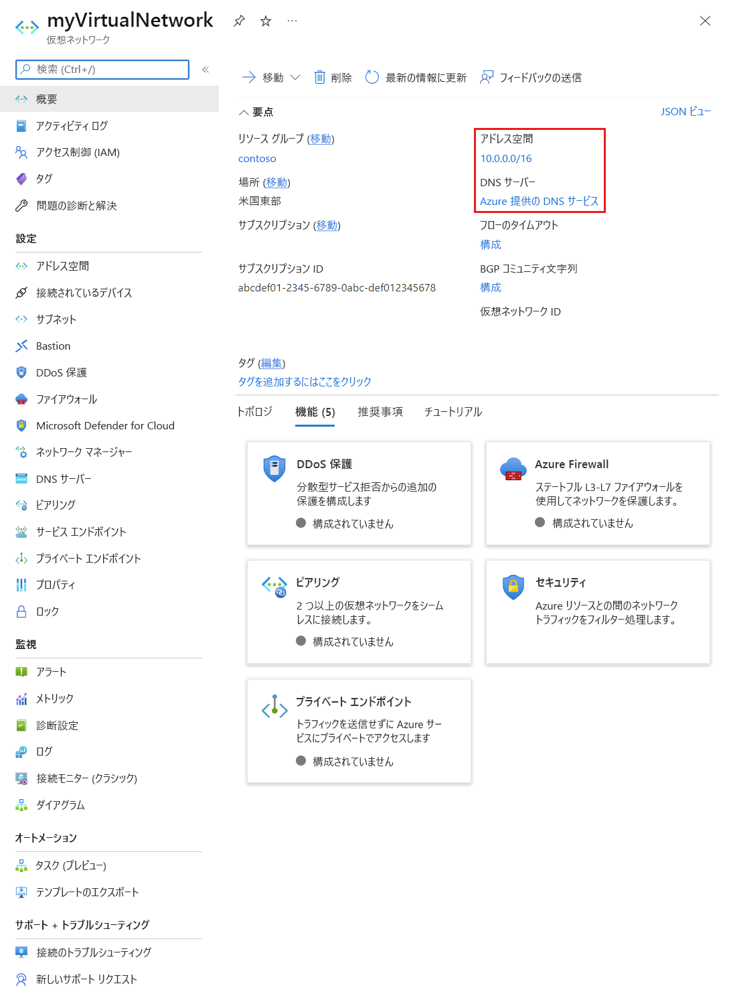Click 構成 under BGP コミュニティ文字列
Image resolution: width=733 pixels, height=996 pixels.
coord(491,287)
